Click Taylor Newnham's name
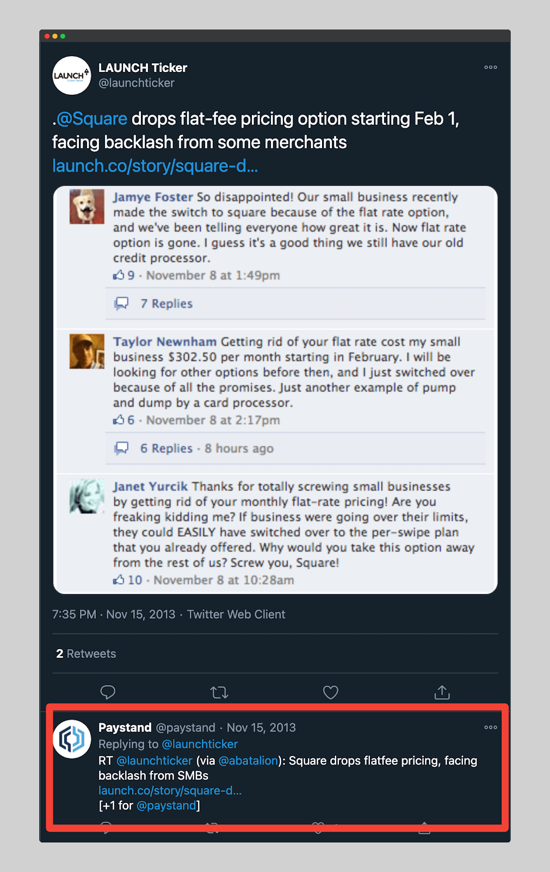550x872 pixels. [x=165, y=342]
